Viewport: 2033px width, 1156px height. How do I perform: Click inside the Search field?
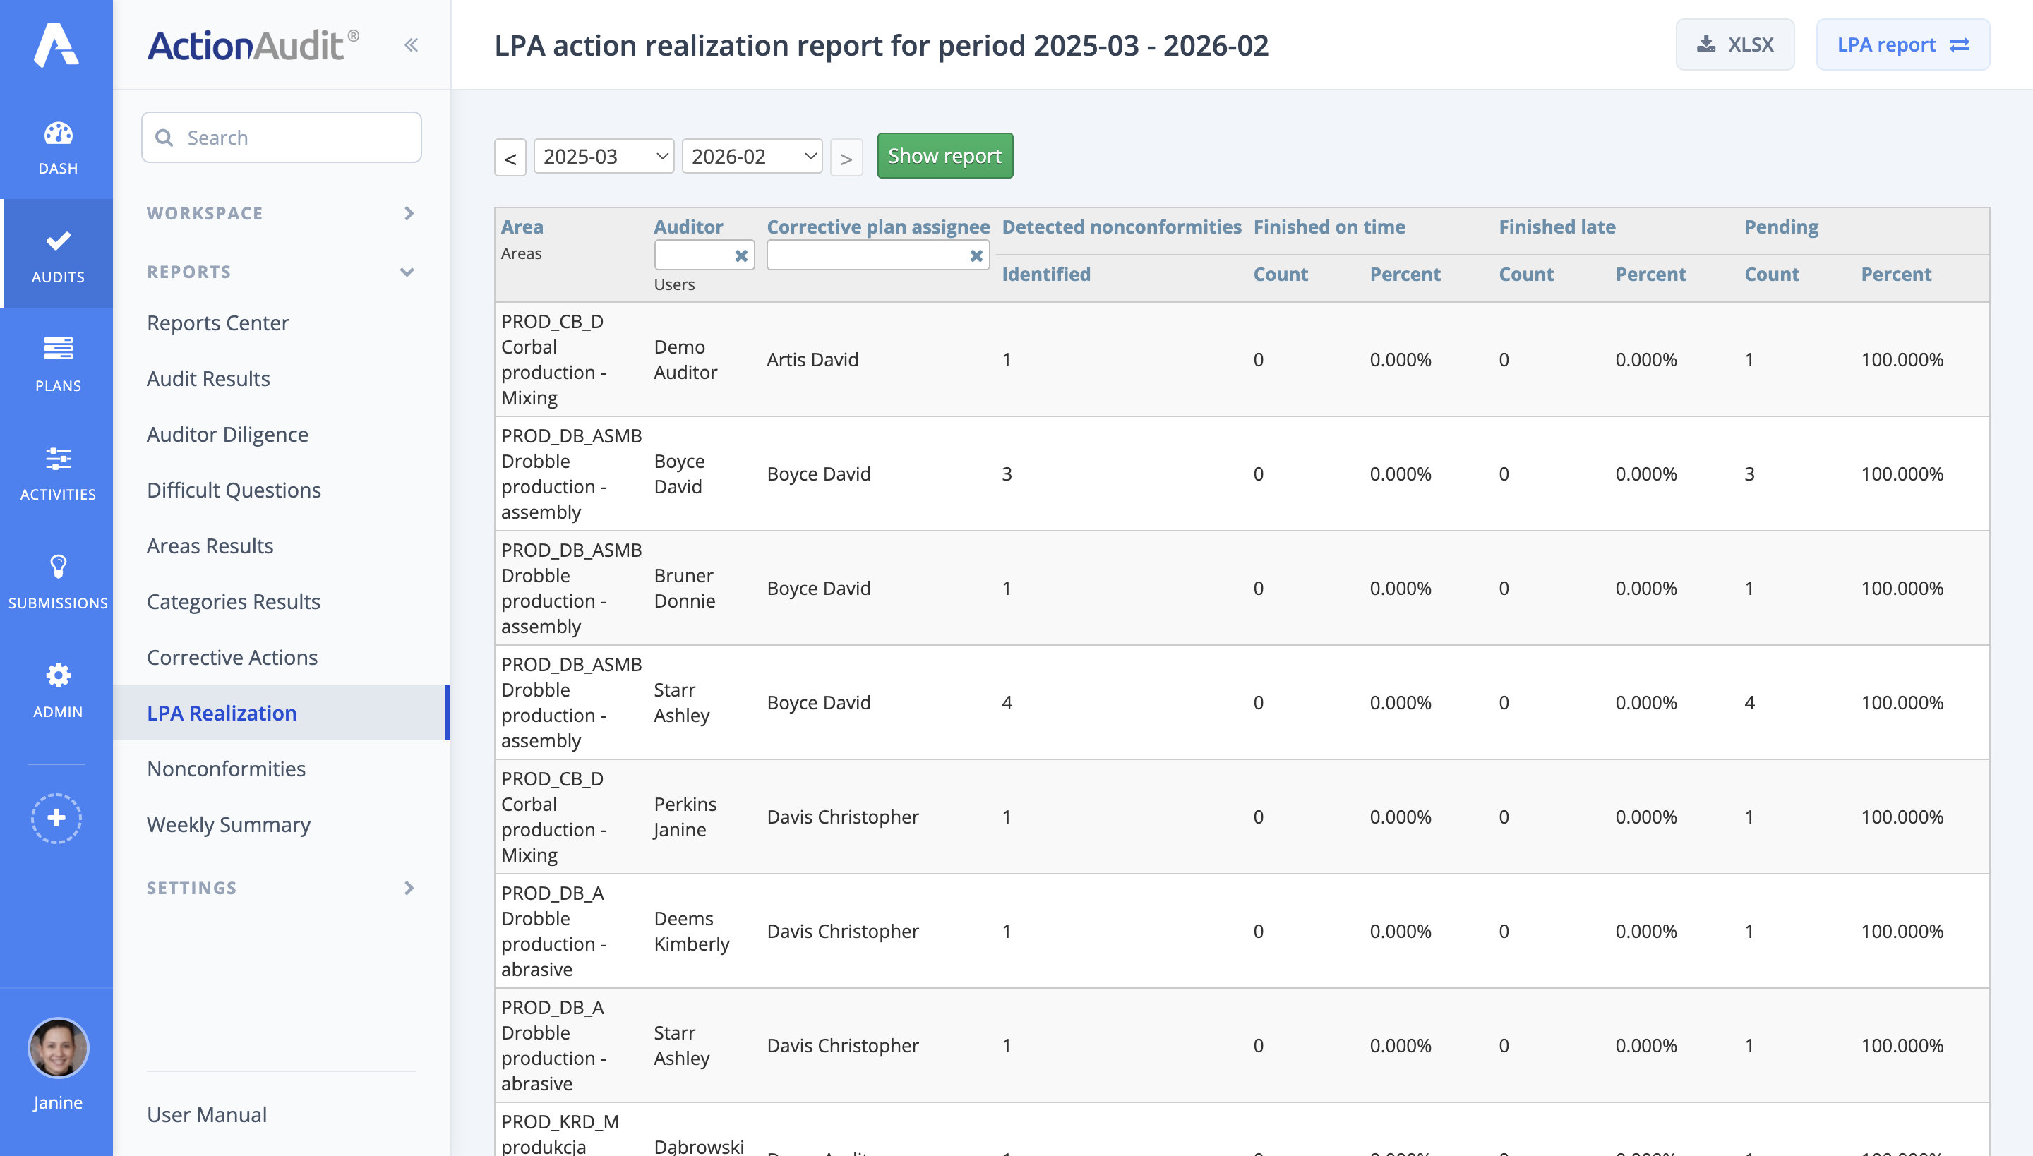[x=281, y=137]
